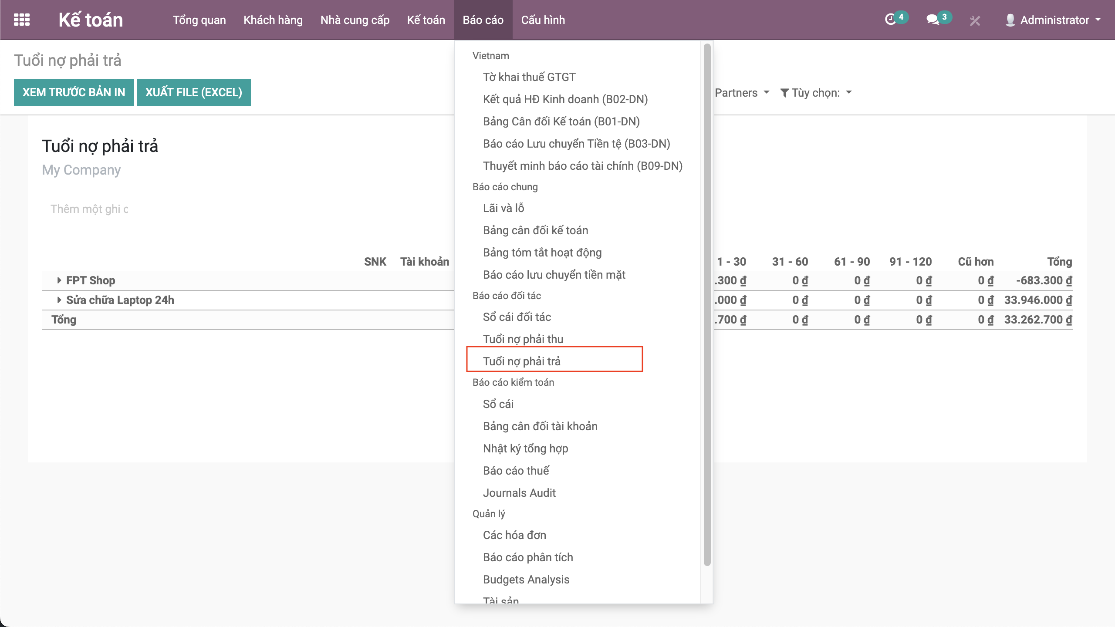Open the Administrator account dropdown arrow
This screenshot has width=1115, height=627.
[1098, 20]
